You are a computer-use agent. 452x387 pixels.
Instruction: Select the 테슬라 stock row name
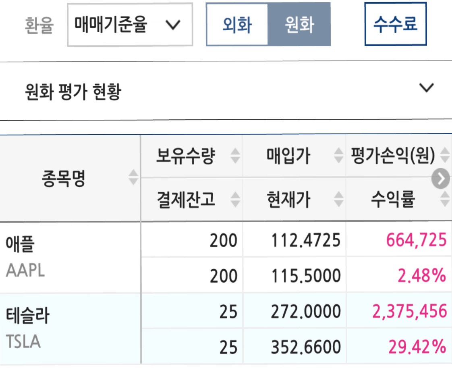[28, 315]
